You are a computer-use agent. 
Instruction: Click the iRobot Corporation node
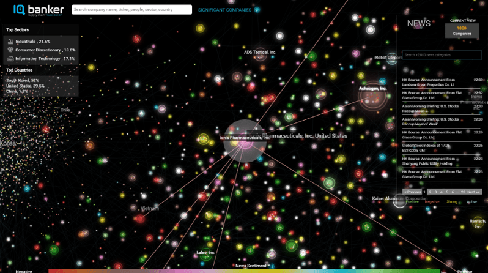pyautogui.click(x=392, y=59)
